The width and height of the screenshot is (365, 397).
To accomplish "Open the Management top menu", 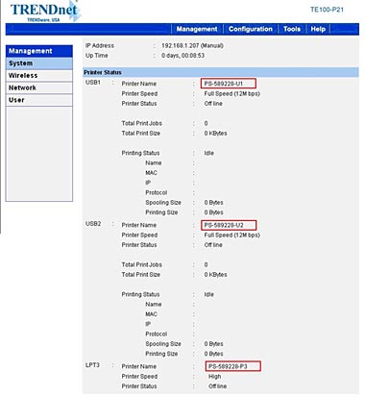I will (x=197, y=29).
